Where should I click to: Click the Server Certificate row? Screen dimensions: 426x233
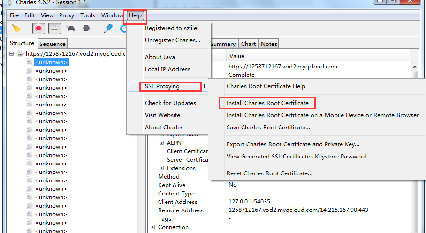coord(188,160)
